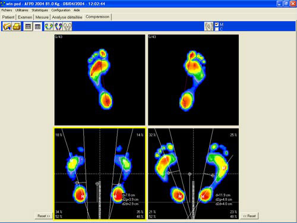Select the four-pane grid layout icon
Viewport: 297px width, 223px height.
[x=37, y=26]
